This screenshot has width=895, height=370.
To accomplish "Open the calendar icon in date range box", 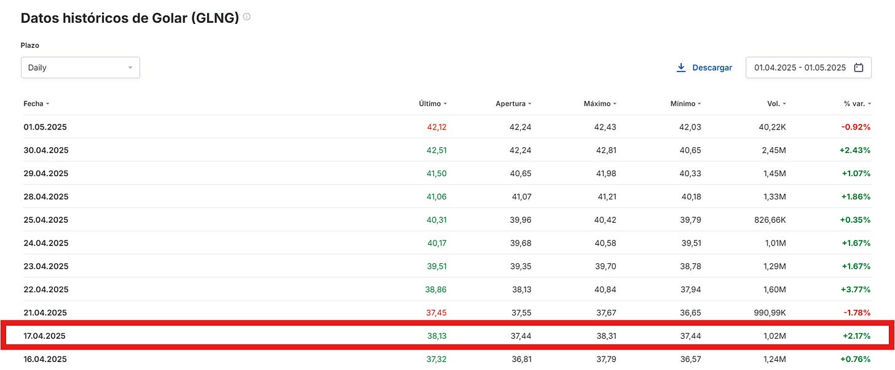I will point(859,67).
